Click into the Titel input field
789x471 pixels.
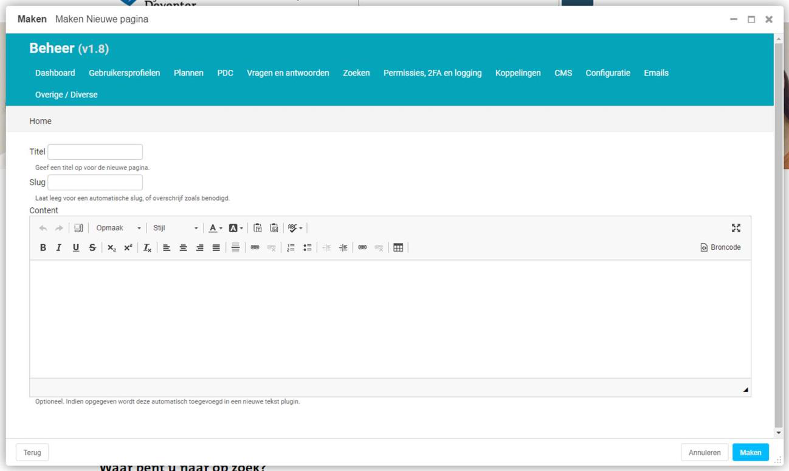coord(95,152)
